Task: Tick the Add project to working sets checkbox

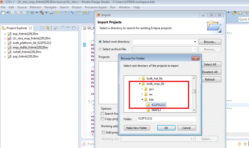Action: pyautogui.click(x=104, y=132)
